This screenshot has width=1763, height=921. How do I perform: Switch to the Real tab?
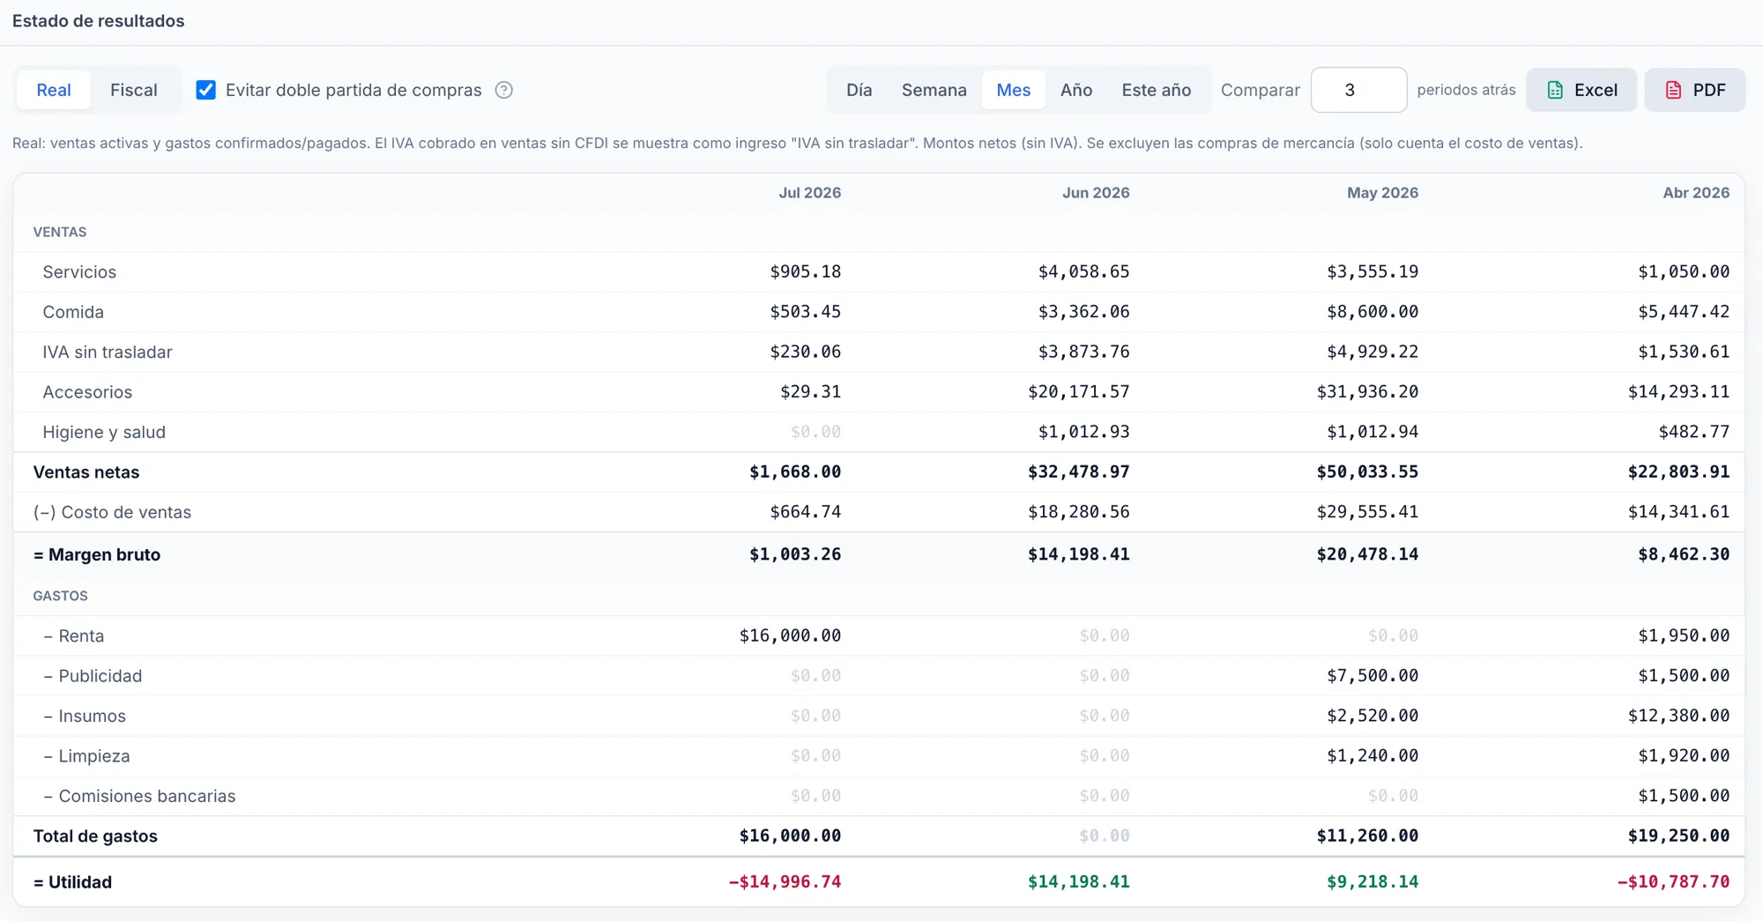click(x=54, y=90)
